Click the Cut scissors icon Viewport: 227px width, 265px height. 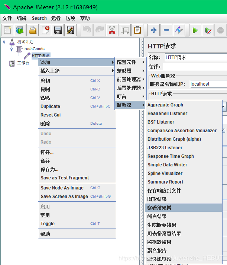pyautogui.click(x=112, y=30)
